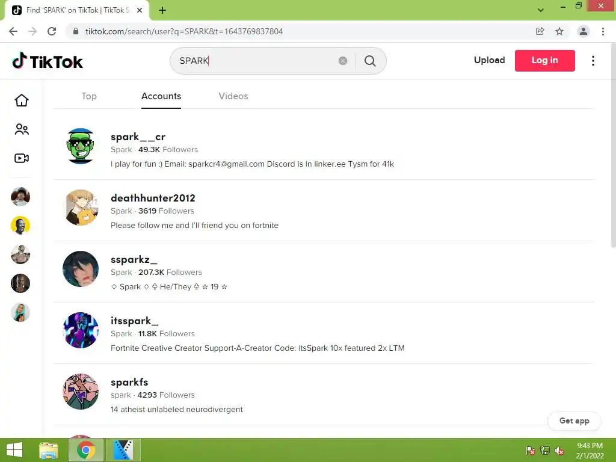
Task: Click '14 atheist unlabeled neurodivergent' bio
Action: [x=177, y=409]
